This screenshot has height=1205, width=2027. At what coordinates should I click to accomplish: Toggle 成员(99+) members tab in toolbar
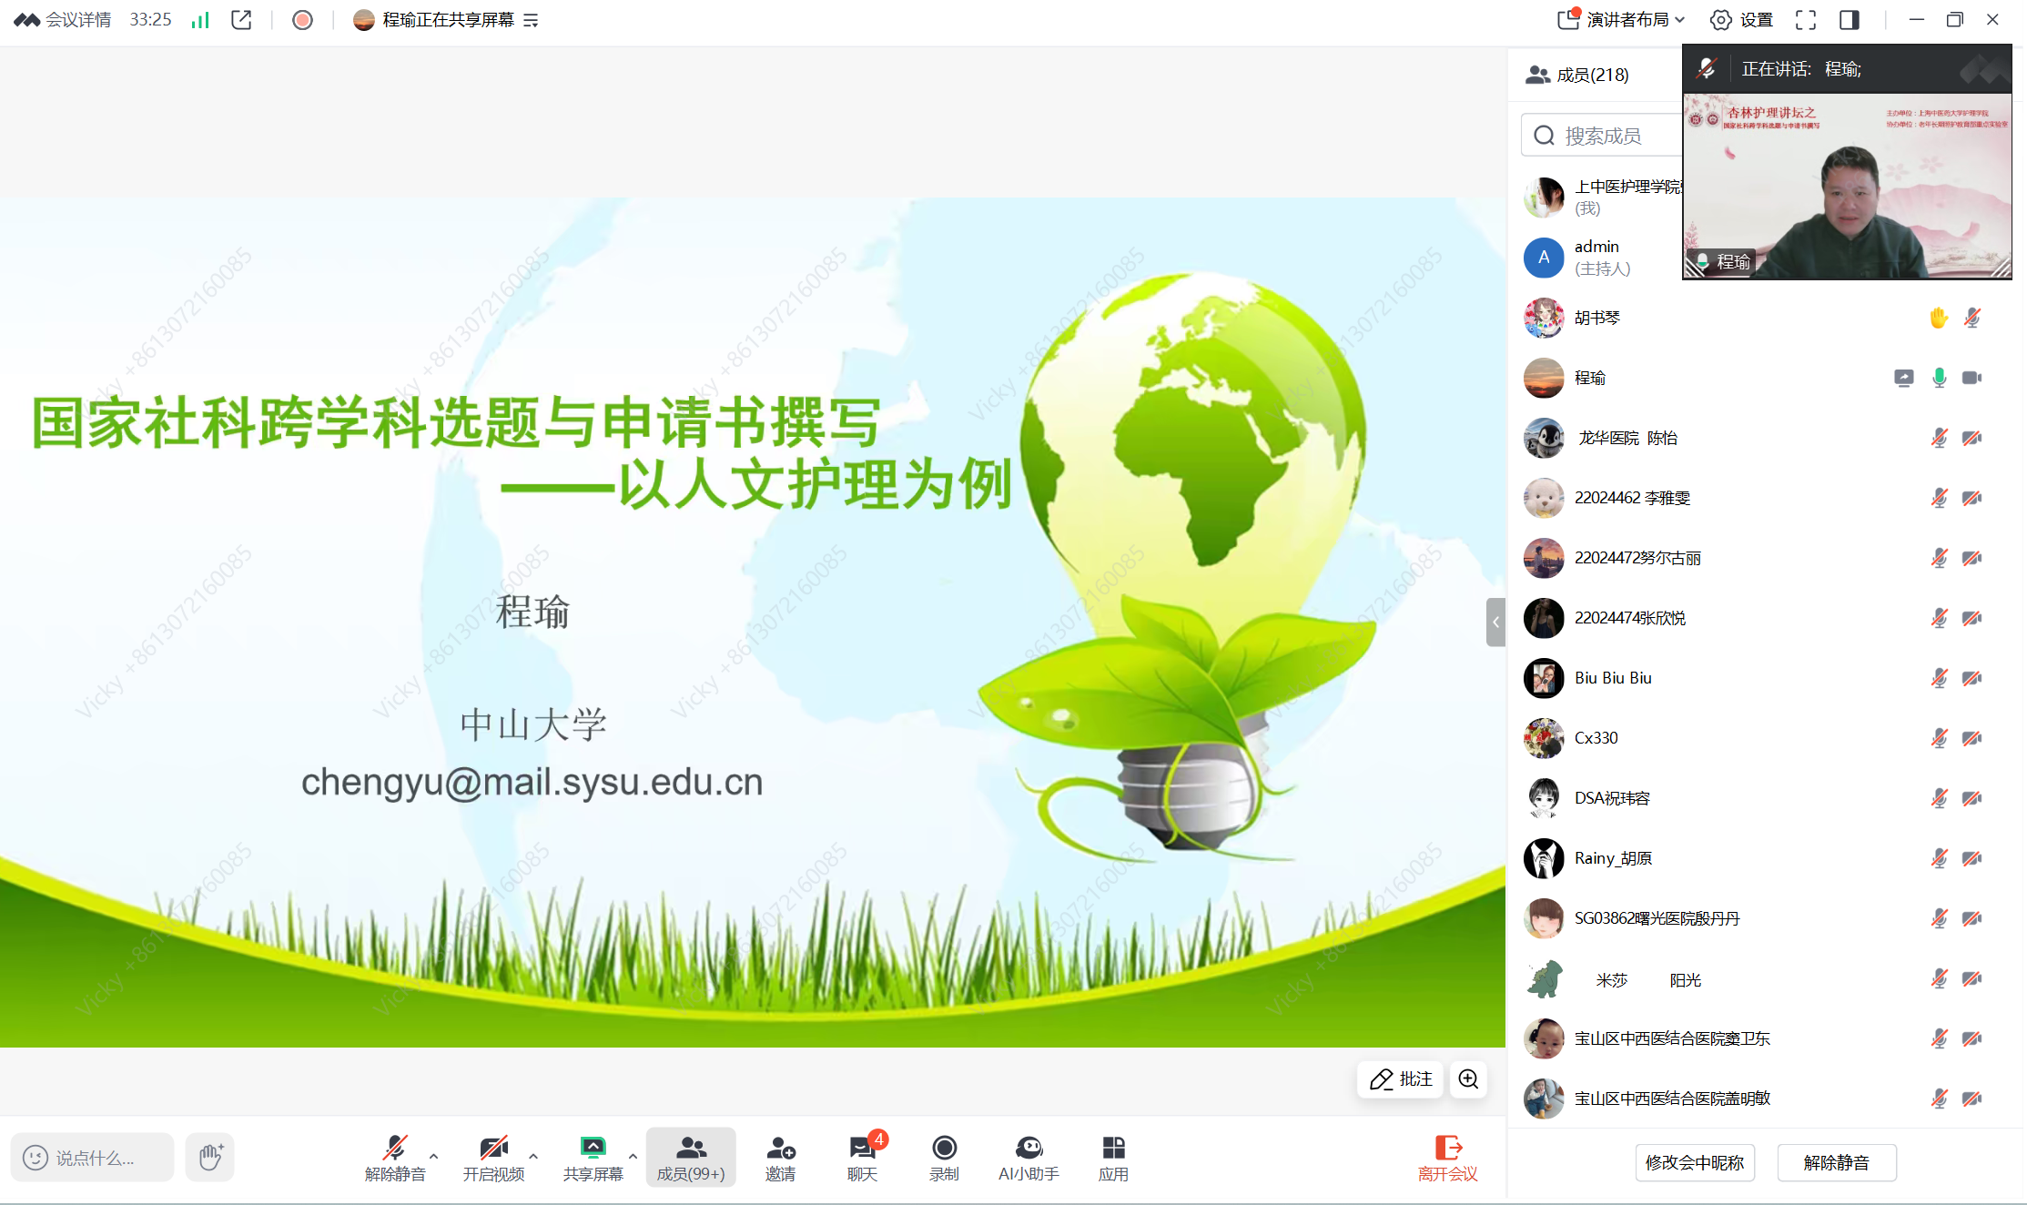click(691, 1157)
